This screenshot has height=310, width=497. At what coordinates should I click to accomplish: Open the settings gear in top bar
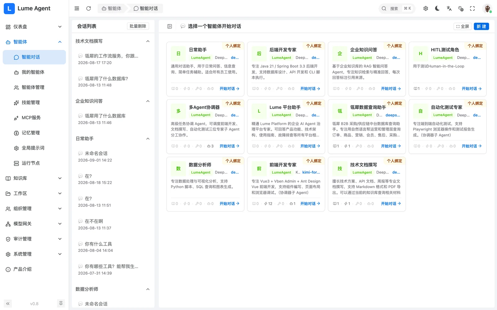coord(426,8)
